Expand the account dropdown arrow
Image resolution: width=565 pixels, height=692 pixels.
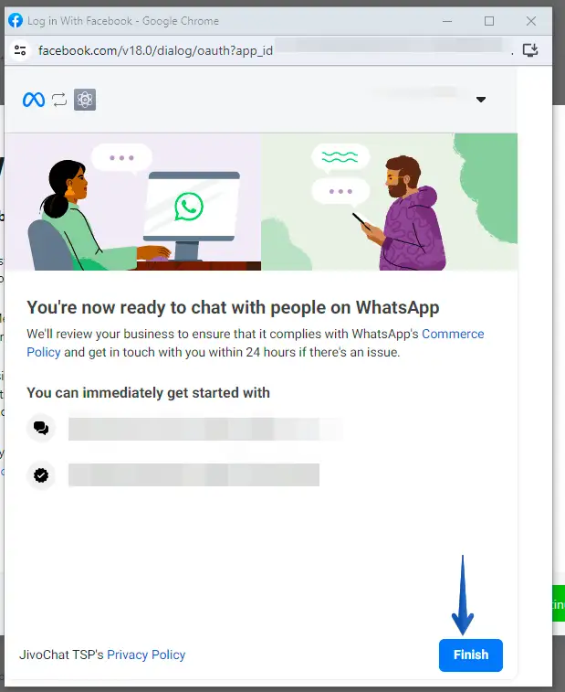481,100
